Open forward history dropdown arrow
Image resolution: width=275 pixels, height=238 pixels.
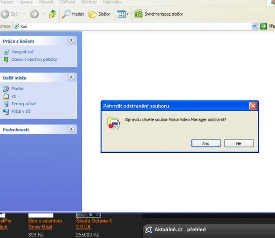pyautogui.click(x=43, y=14)
